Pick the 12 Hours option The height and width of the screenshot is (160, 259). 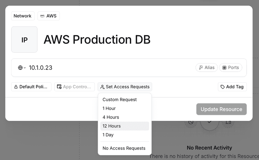tap(112, 126)
